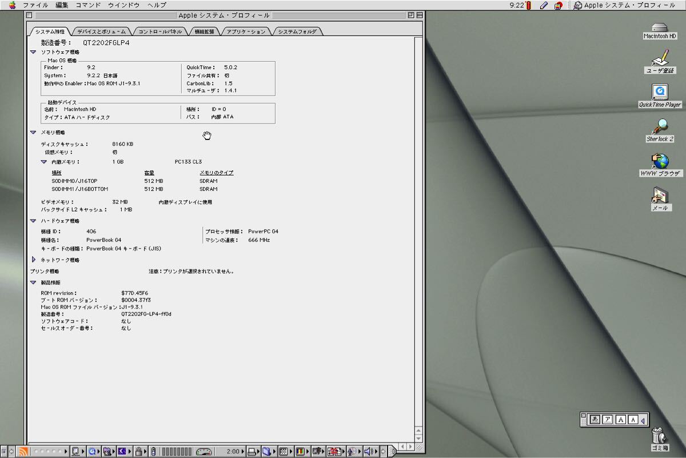Screen dimensions: 686x458
Task: Click the メモリのタイプ column header
Action: point(216,173)
